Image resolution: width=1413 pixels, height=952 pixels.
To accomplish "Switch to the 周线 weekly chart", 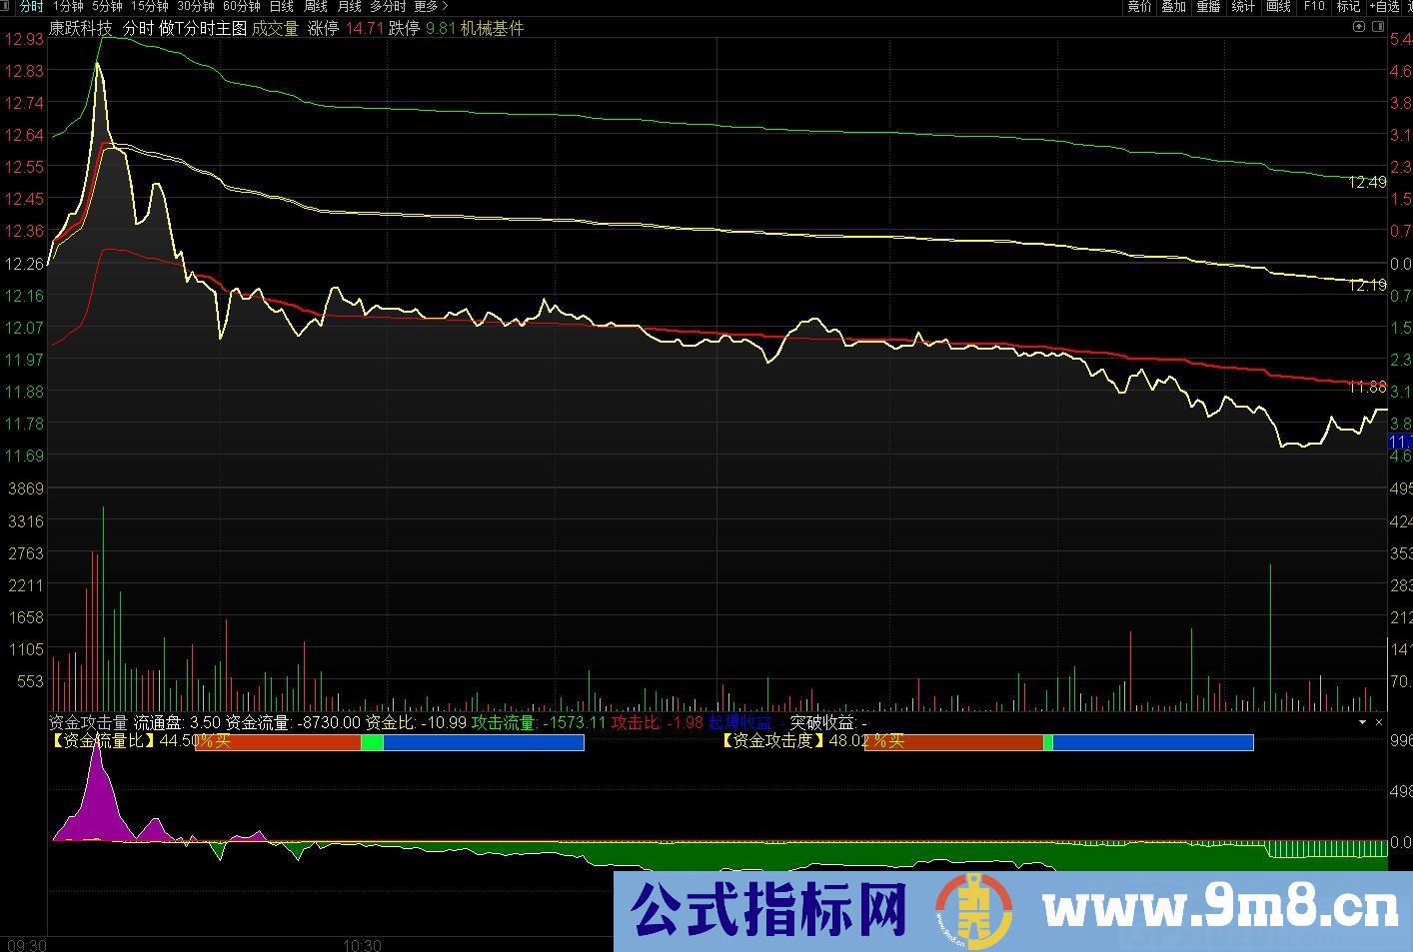I will tap(316, 7).
